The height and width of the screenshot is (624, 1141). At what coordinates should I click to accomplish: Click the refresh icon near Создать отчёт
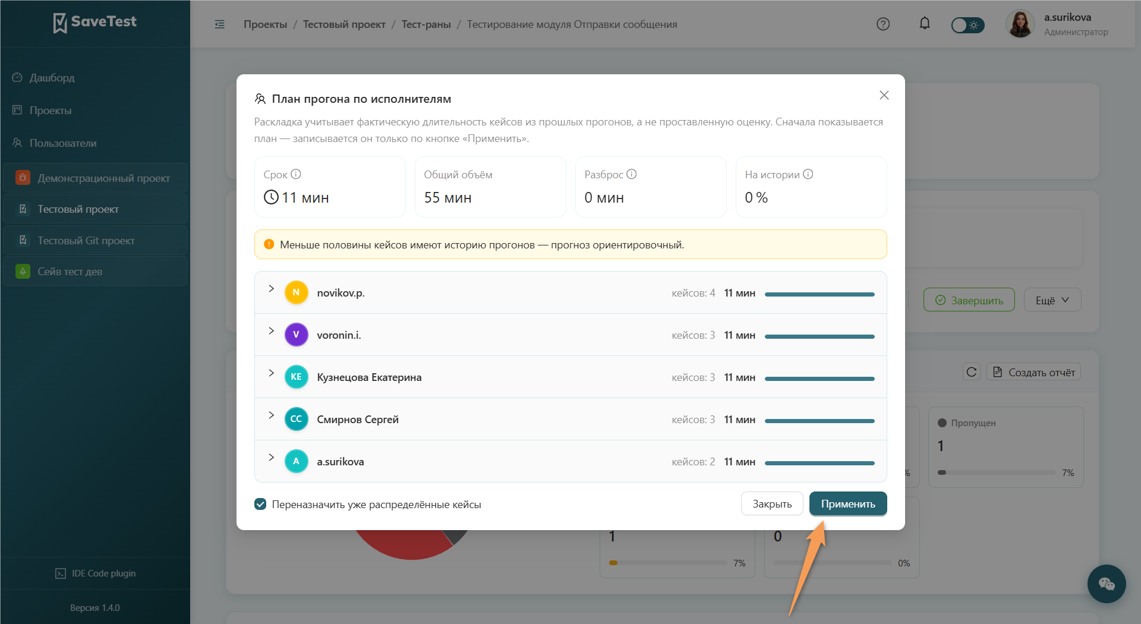pos(972,372)
